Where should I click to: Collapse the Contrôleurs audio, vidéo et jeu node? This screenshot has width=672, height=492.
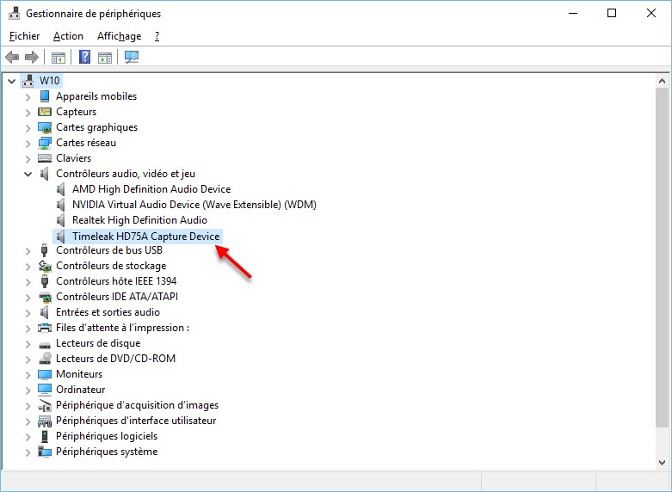click(28, 174)
